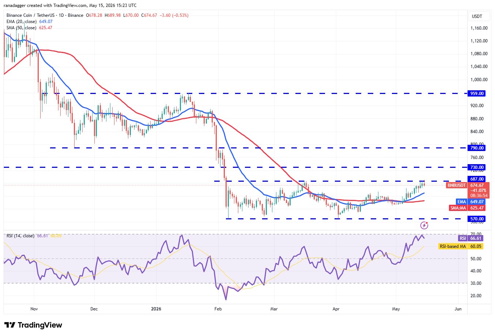Click the TradingView logo icon
The image size is (495, 336).
pyautogui.click(x=10, y=325)
